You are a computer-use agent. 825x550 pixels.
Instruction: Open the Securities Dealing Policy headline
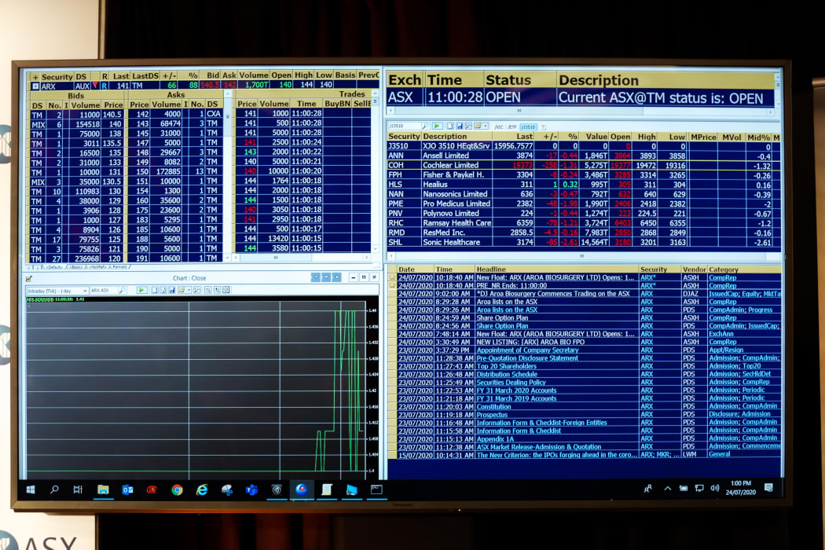pyautogui.click(x=511, y=383)
